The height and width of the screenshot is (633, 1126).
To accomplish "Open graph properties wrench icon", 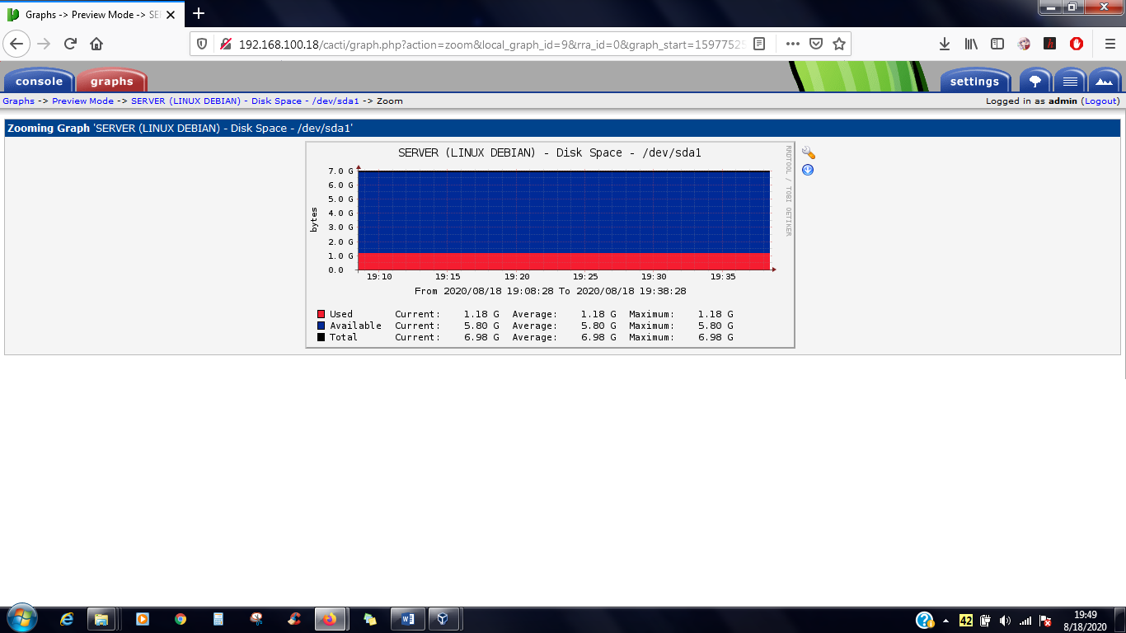I will click(x=809, y=153).
